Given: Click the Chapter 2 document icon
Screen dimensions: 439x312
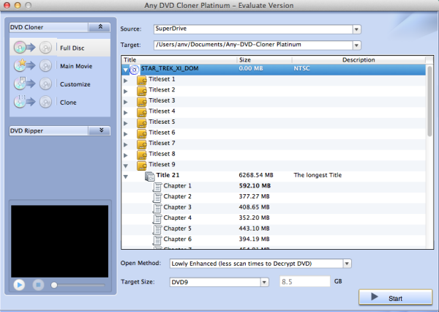Looking at the screenshot, I should 157,198.
